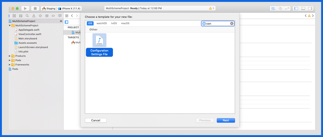Cancel the new file dialog

(x=96, y=120)
